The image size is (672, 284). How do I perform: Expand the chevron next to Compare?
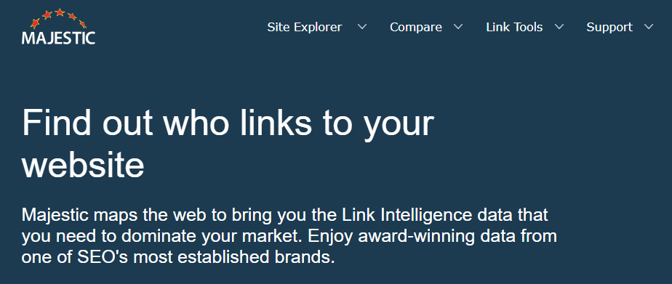458,27
